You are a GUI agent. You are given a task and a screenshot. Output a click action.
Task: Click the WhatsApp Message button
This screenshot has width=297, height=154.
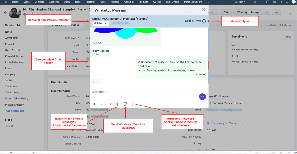tap(248, 12)
